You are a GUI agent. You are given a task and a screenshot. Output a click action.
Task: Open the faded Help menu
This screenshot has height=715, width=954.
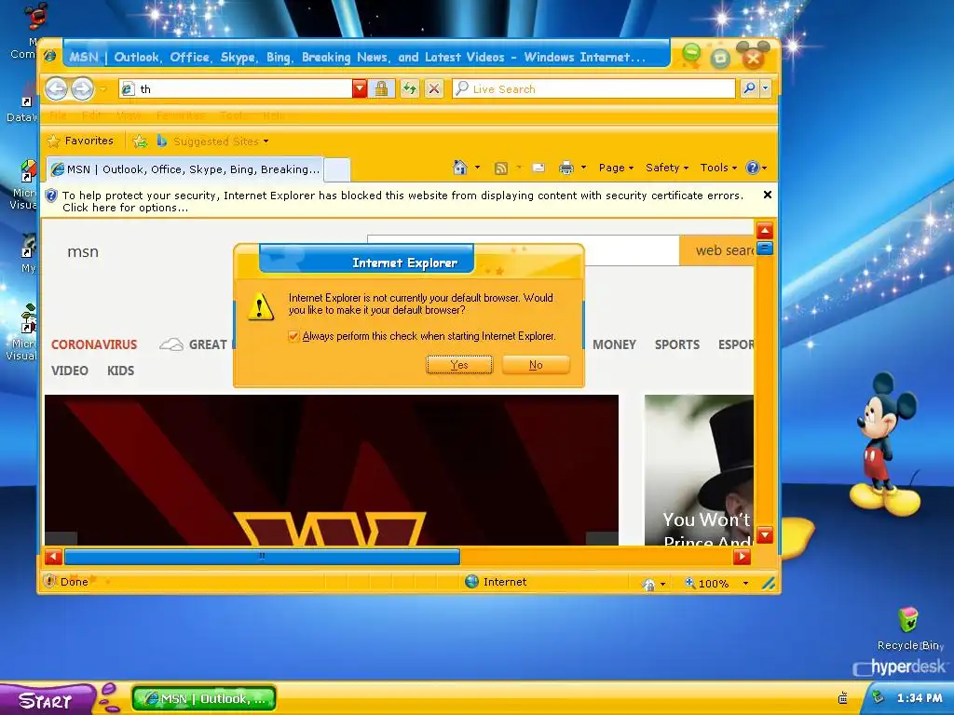pos(274,115)
